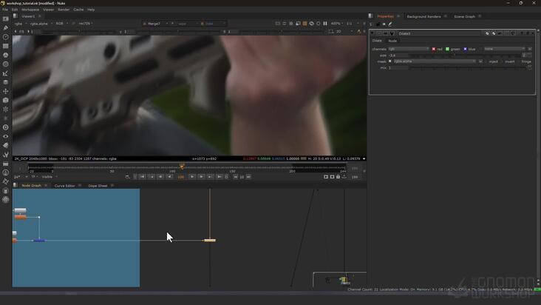Open the rgba channel layer dropdown
The width and height of the screenshot is (541, 305).
(x=21, y=24)
